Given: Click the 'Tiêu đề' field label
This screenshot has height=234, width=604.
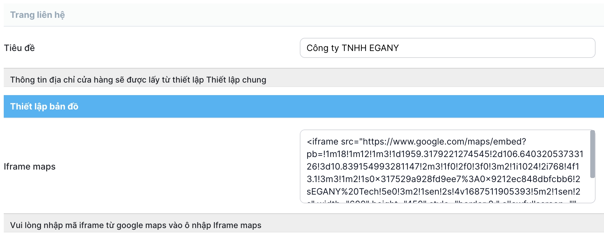Looking at the screenshot, I should coord(19,48).
